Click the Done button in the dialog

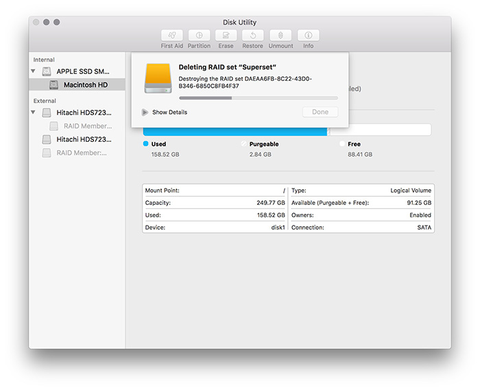(x=320, y=112)
